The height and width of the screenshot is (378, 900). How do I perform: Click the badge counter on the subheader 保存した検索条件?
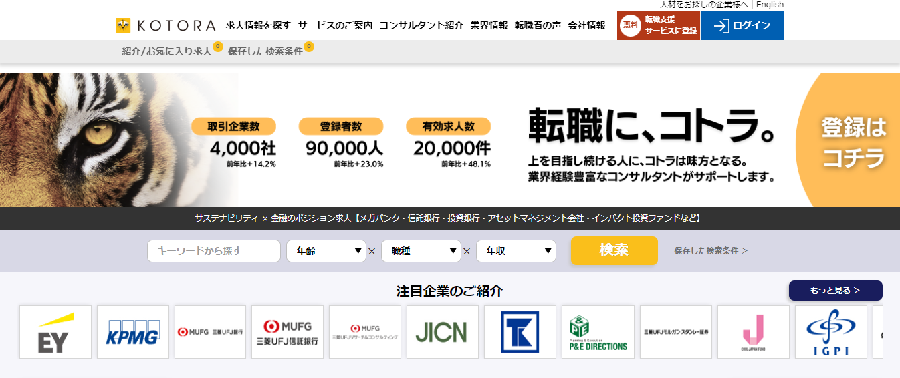click(x=308, y=47)
